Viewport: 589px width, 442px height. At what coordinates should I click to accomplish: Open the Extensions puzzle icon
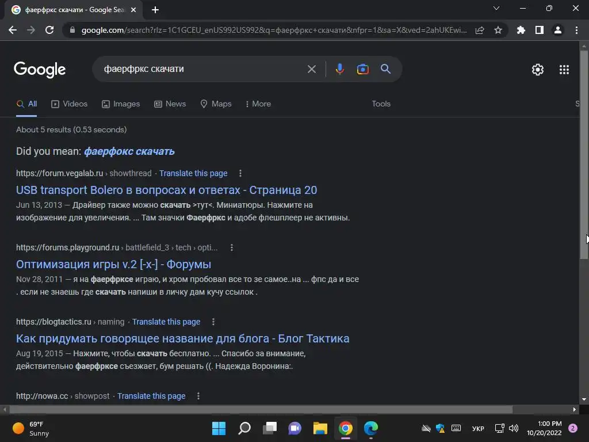pos(521,30)
